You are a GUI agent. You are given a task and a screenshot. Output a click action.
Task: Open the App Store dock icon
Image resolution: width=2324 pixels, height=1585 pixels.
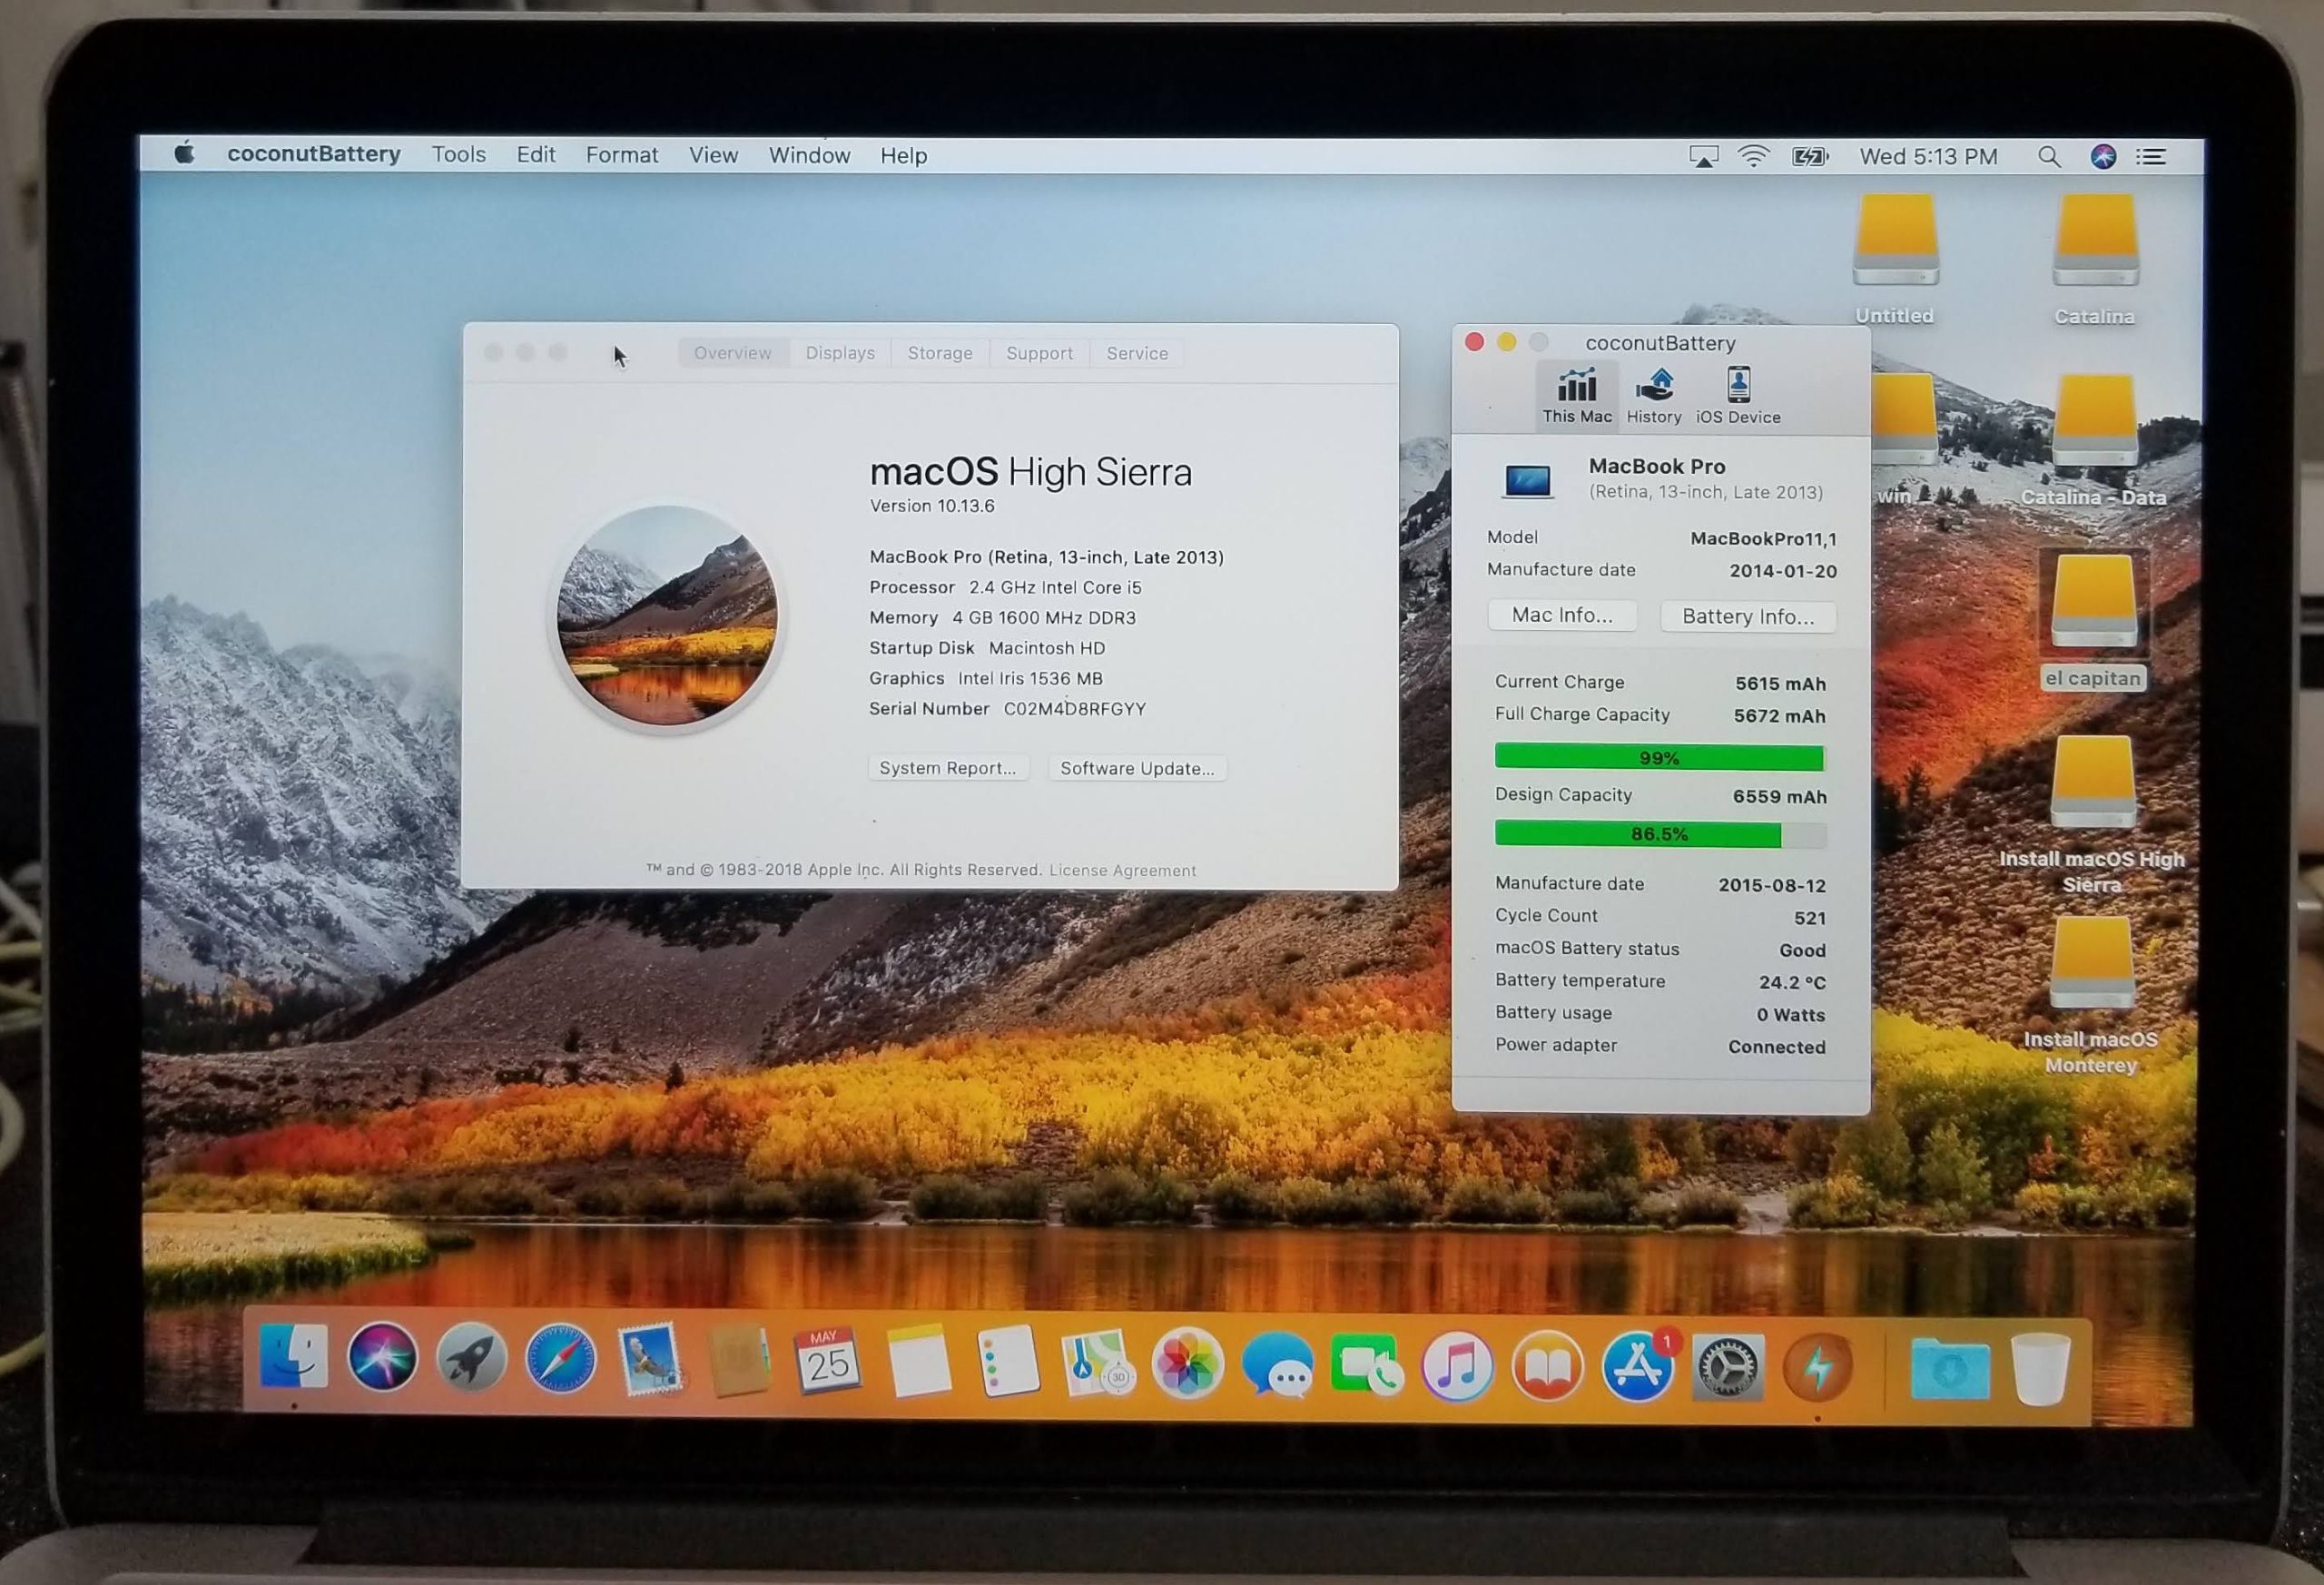point(1638,1367)
